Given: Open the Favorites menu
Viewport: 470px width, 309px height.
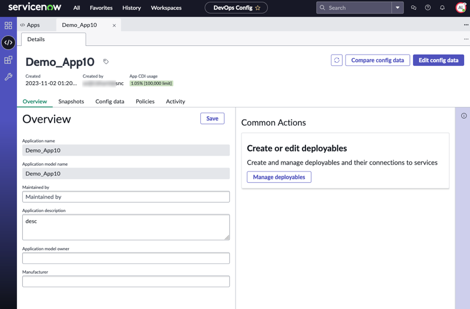Looking at the screenshot, I should [101, 8].
